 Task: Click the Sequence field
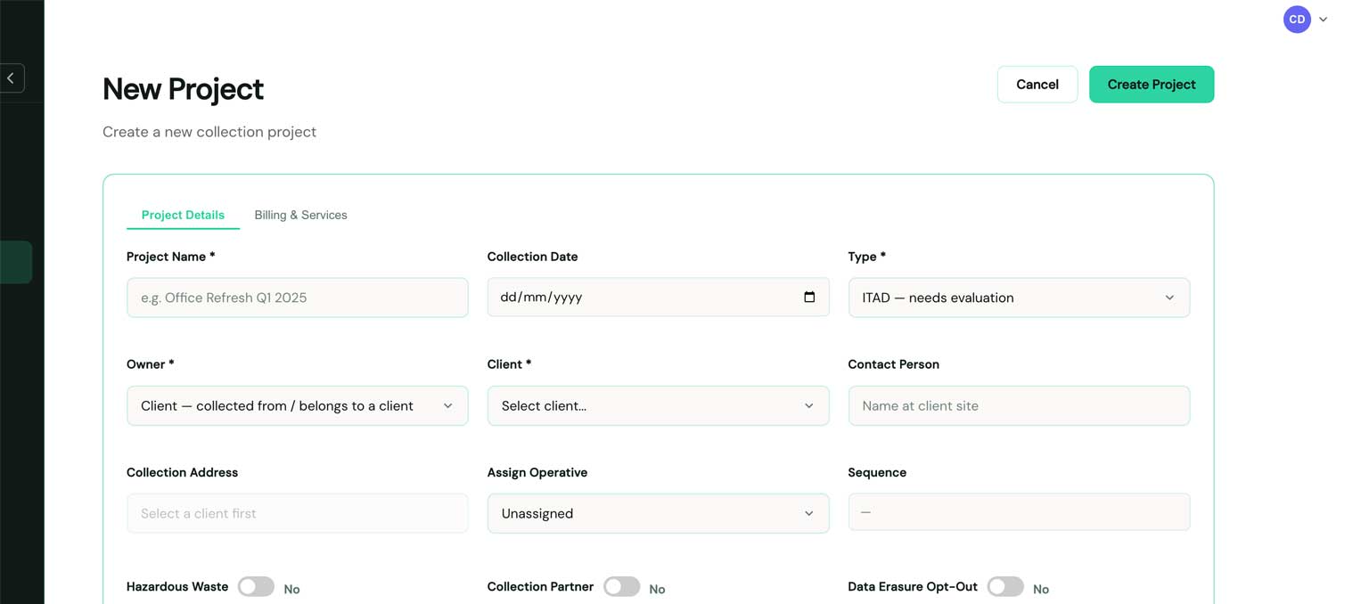pyautogui.click(x=1019, y=512)
